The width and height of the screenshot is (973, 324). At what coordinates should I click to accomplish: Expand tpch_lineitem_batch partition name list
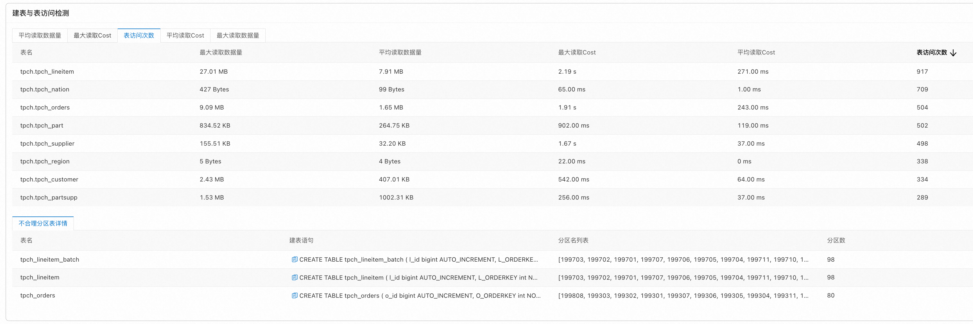[x=683, y=260]
